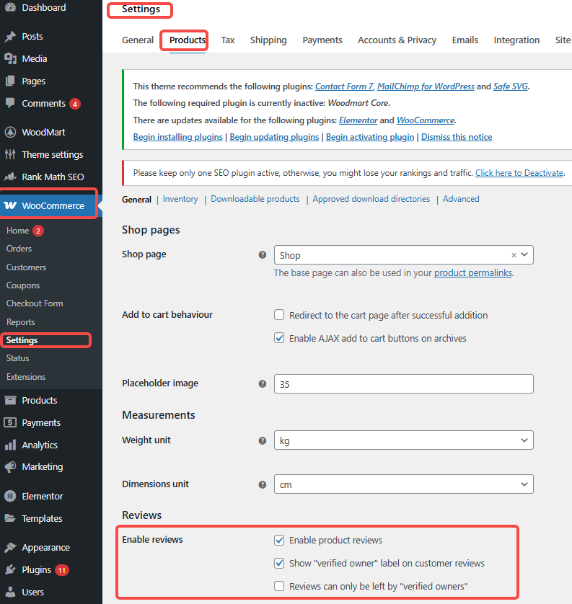Screen dimensions: 572x604
Task: Click the Analytics bar chart icon
Action: coord(10,445)
